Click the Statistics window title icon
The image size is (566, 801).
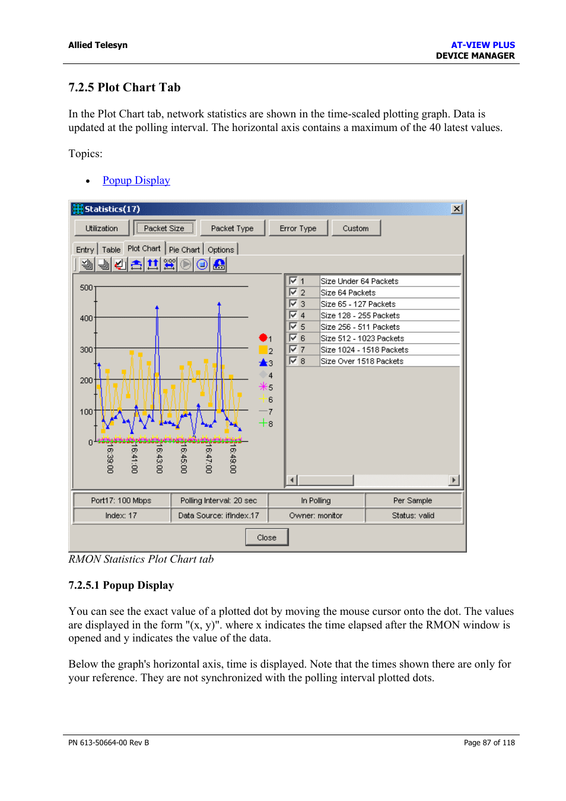pos(78,209)
